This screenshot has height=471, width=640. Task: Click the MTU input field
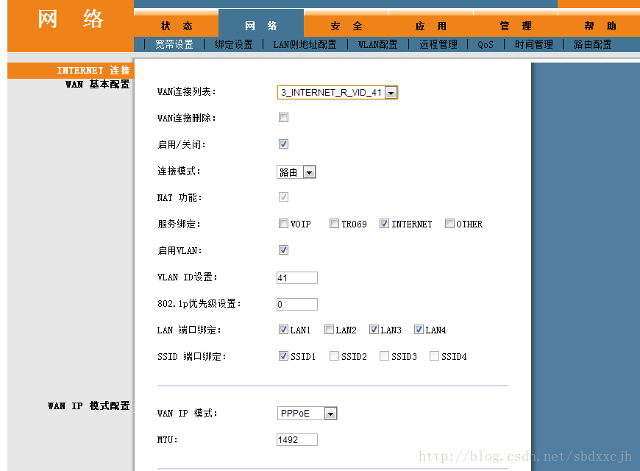tap(297, 440)
